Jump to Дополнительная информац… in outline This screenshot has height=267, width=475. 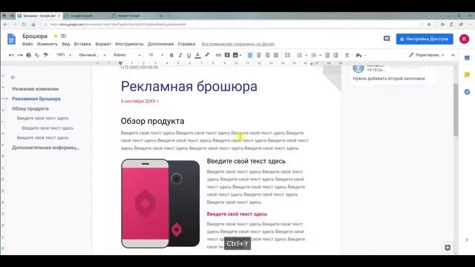[46, 148]
